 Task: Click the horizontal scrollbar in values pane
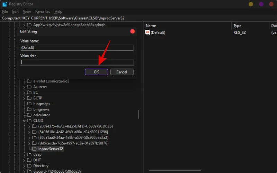(175, 170)
